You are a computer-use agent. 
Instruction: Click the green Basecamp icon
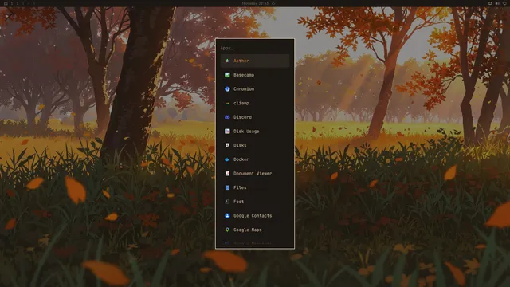227,75
